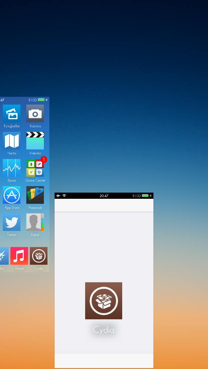Tap battery icon in home screen status bar
Screen dimensions: 208x369
pos(41,100)
